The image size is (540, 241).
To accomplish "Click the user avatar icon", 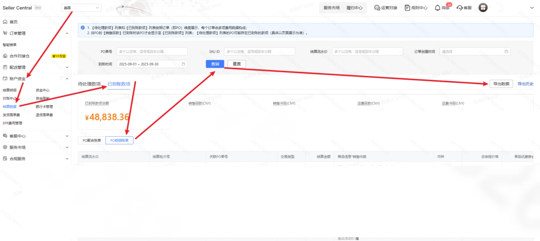I will click(483, 8).
